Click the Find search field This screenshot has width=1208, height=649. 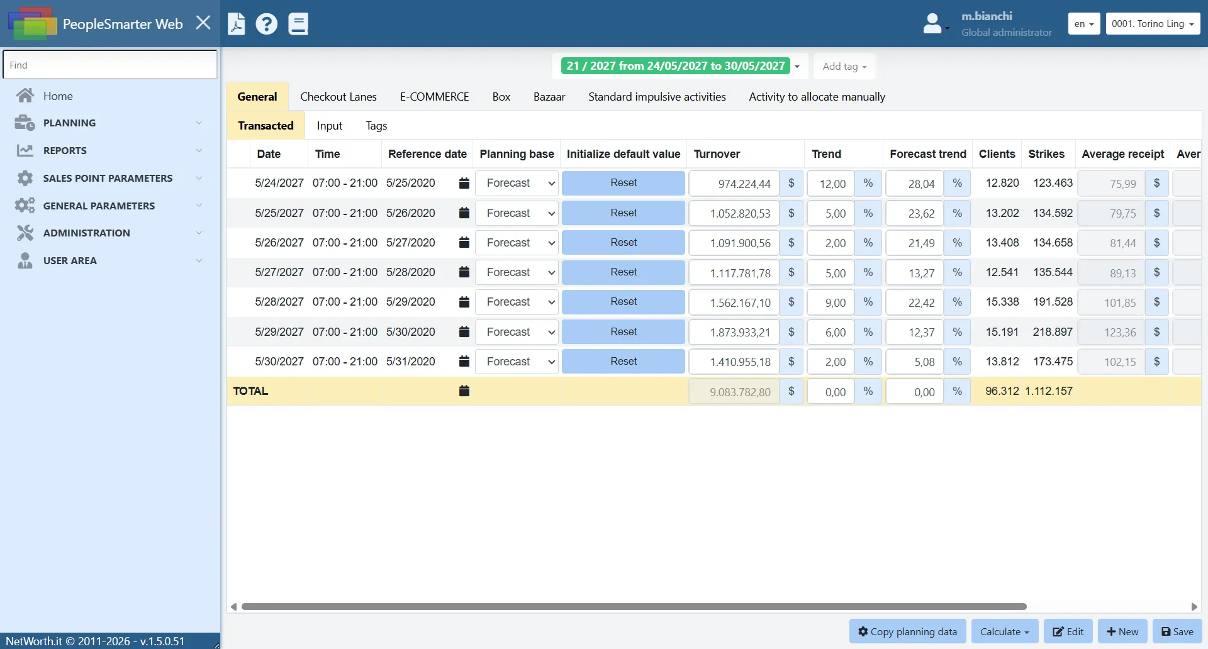point(110,65)
